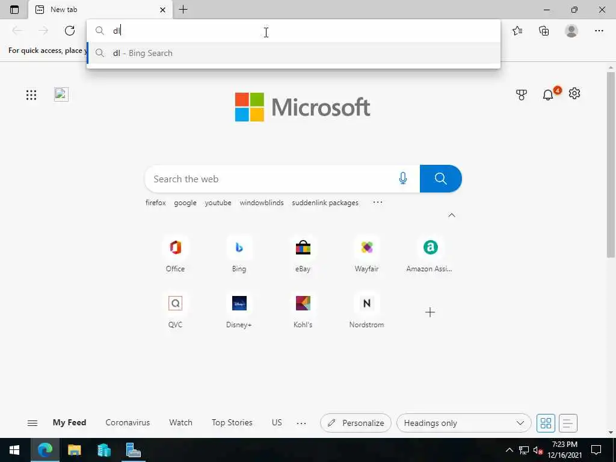This screenshot has height=462, width=616.
Task: Search suggestion windowblinds link
Action: pyautogui.click(x=262, y=203)
